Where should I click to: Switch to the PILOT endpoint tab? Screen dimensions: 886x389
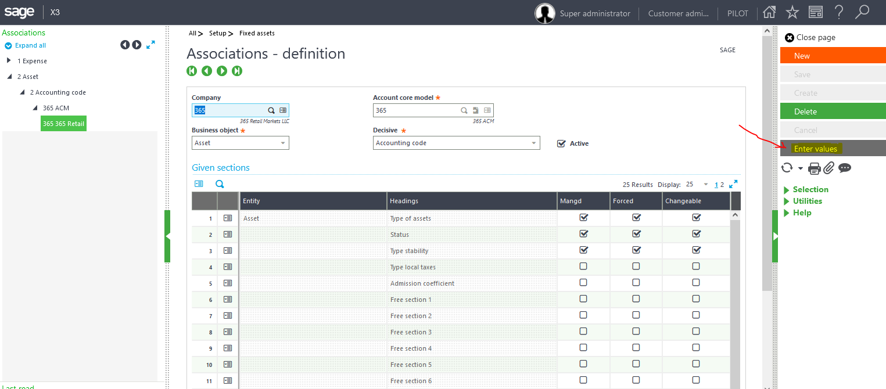[x=737, y=13]
